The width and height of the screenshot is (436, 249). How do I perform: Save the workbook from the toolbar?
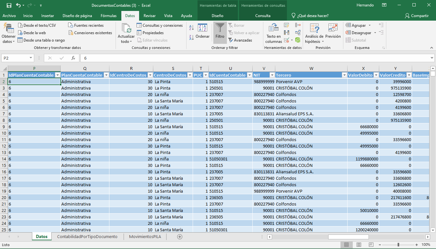[9, 5]
